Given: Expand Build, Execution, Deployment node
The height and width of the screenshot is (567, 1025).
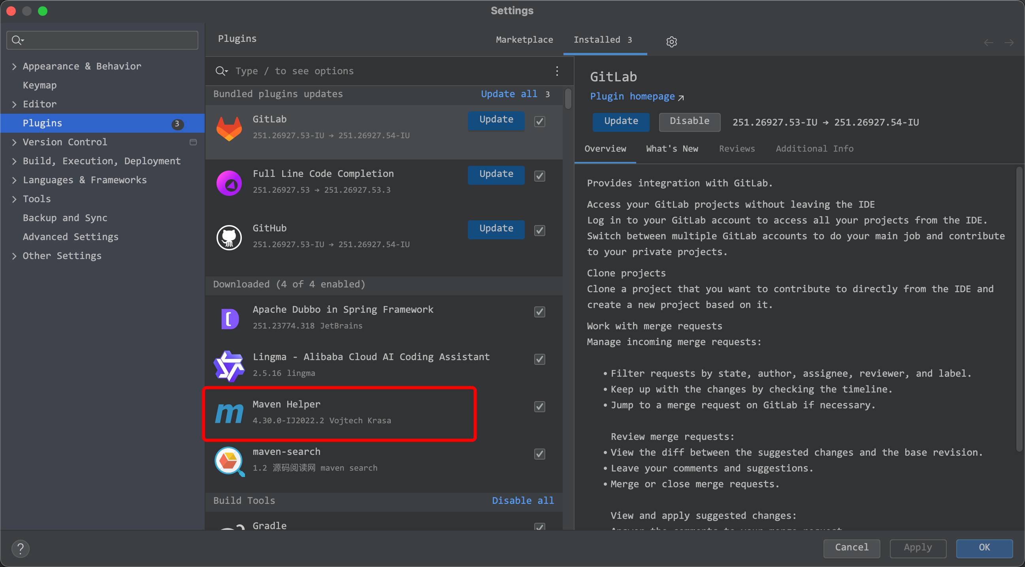Looking at the screenshot, I should pos(14,161).
